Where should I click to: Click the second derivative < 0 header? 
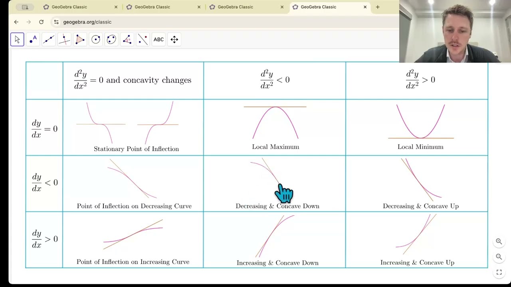pos(275,79)
